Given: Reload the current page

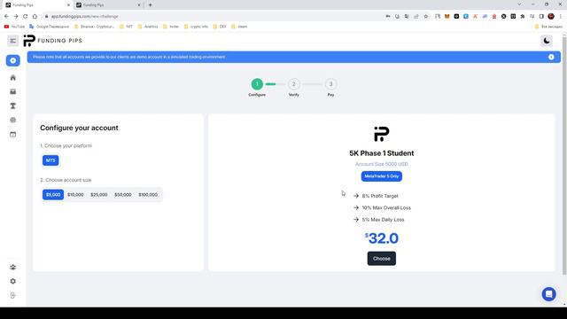Looking at the screenshot, I should [25, 16].
